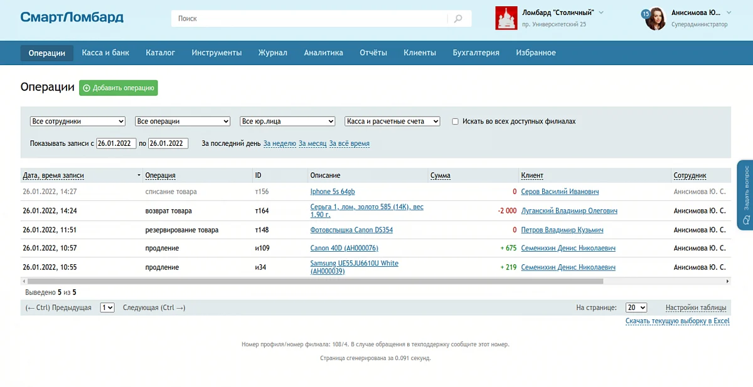Open the Скачать текущую выборку в Excel link

pyautogui.click(x=677, y=321)
